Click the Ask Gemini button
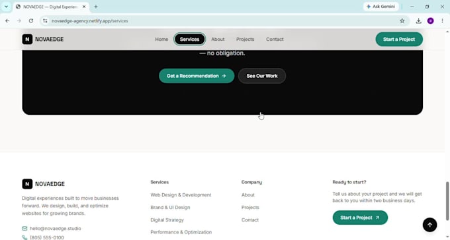The height and width of the screenshot is (240, 450). pos(381,7)
